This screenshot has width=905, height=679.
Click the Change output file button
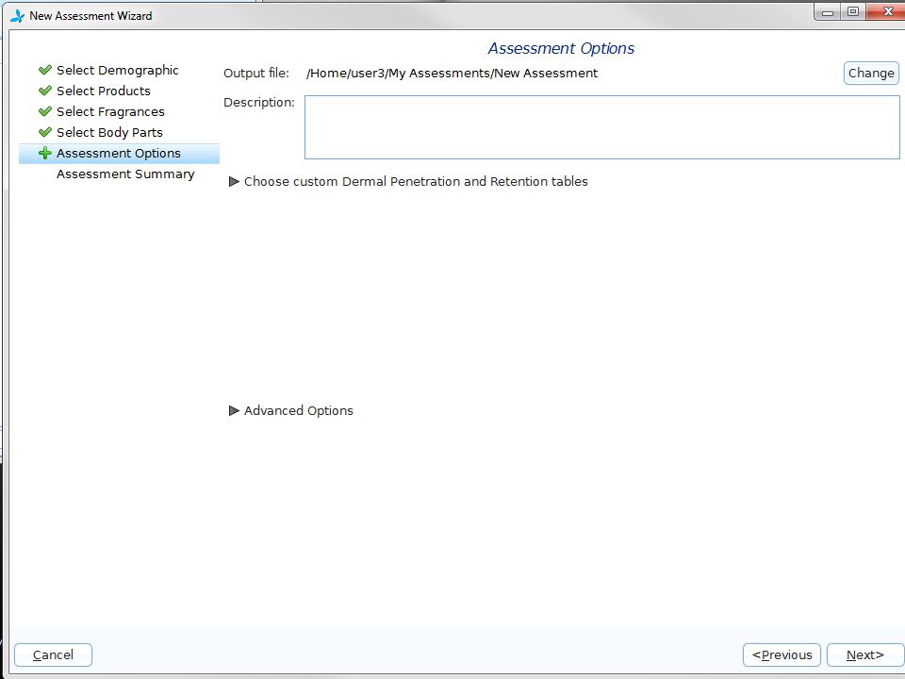pyautogui.click(x=871, y=74)
